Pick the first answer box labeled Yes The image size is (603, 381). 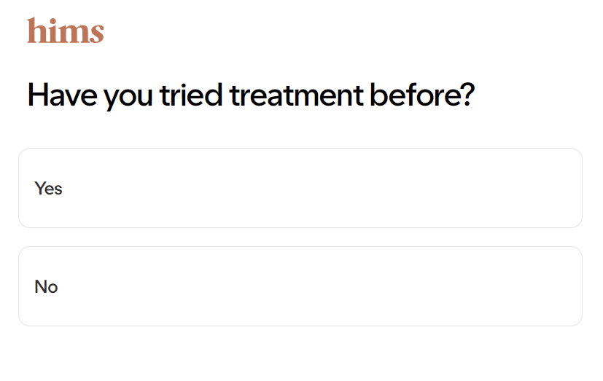pos(300,188)
